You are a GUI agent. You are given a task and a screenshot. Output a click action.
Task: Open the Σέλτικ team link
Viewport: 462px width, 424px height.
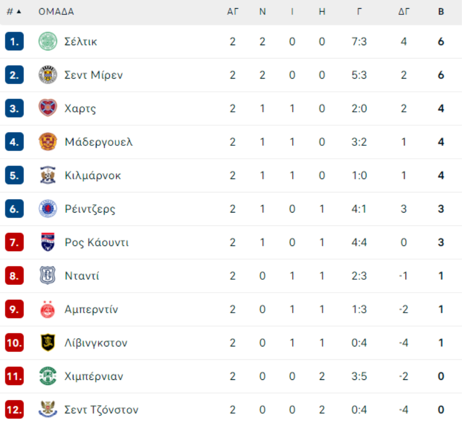pos(81,42)
